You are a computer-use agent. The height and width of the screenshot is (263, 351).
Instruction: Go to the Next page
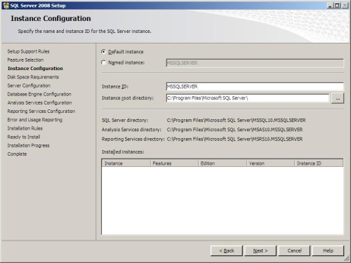pos(260,251)
